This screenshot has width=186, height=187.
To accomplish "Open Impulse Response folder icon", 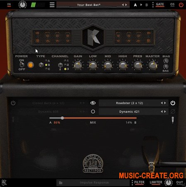I will coord(60,183).
